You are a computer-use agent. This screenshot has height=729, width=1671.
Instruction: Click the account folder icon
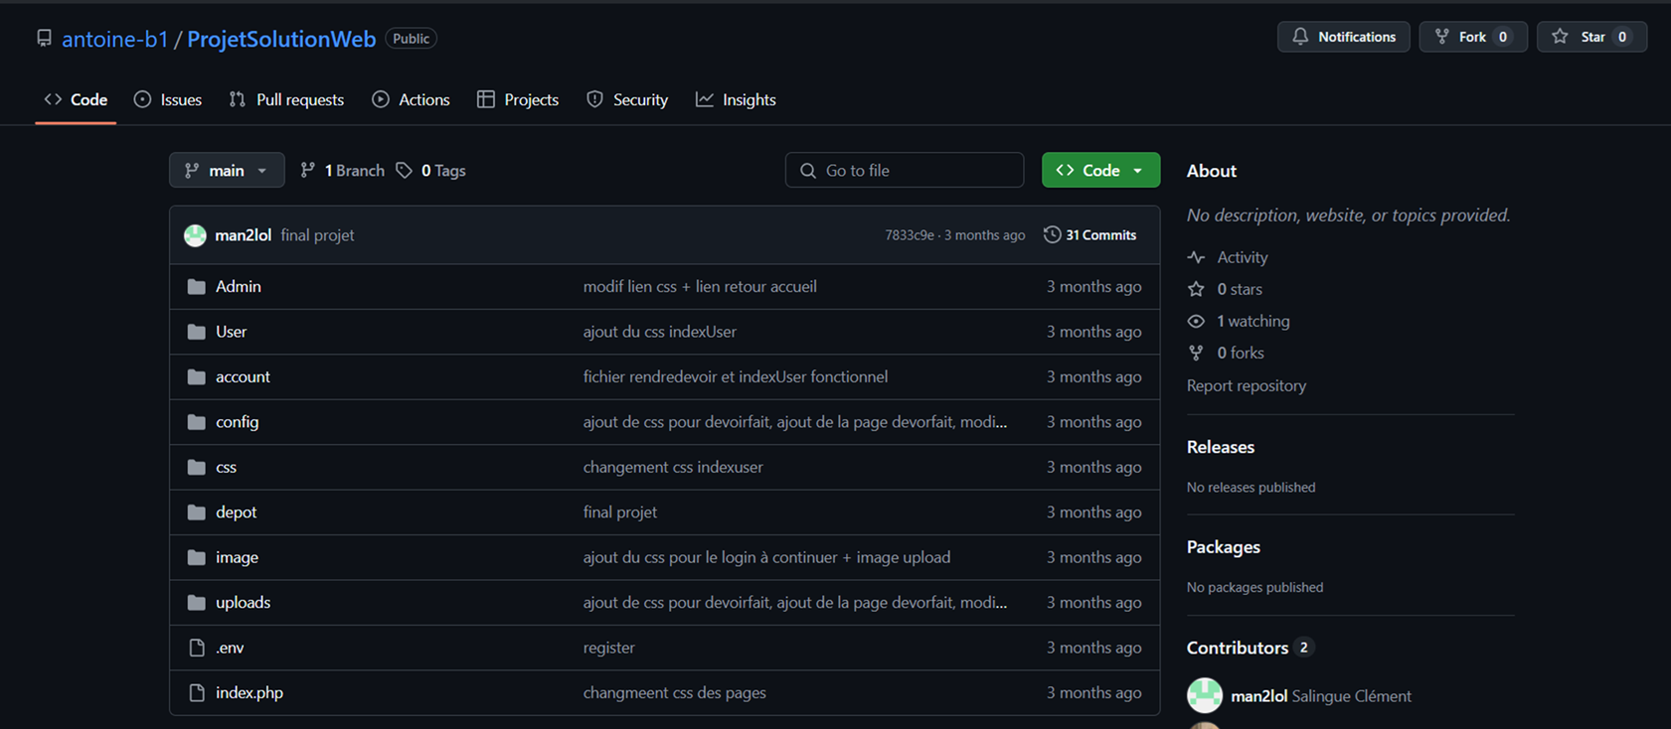[197, 377]
